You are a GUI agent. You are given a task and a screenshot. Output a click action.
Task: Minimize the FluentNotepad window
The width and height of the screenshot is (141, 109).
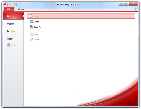[121, 4]
